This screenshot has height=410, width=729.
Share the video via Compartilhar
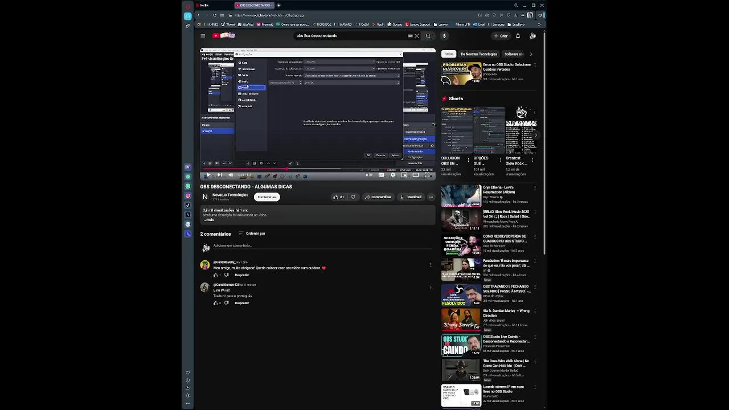(378, 197)
